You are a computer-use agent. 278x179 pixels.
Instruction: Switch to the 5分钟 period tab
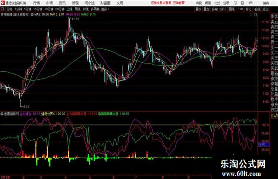(x=27, y=9)
